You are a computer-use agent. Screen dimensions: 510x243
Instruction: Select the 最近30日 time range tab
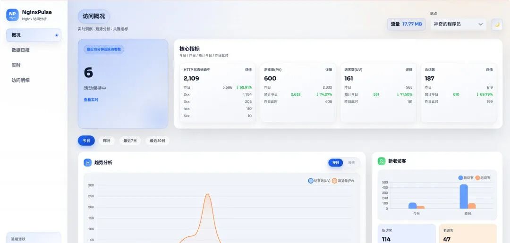157,141
